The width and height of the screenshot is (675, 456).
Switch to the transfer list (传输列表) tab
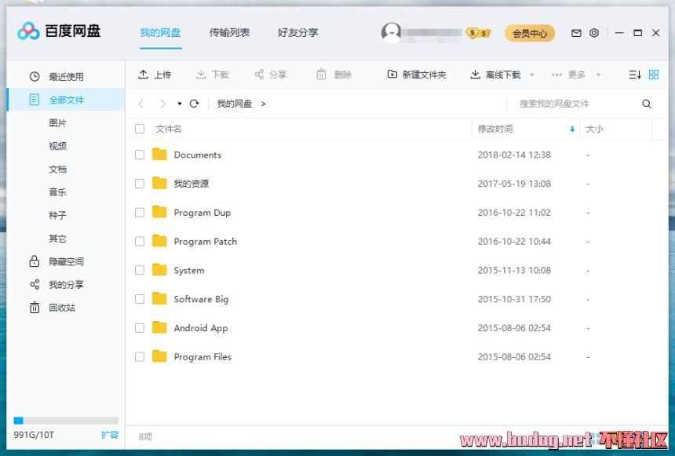229,33
